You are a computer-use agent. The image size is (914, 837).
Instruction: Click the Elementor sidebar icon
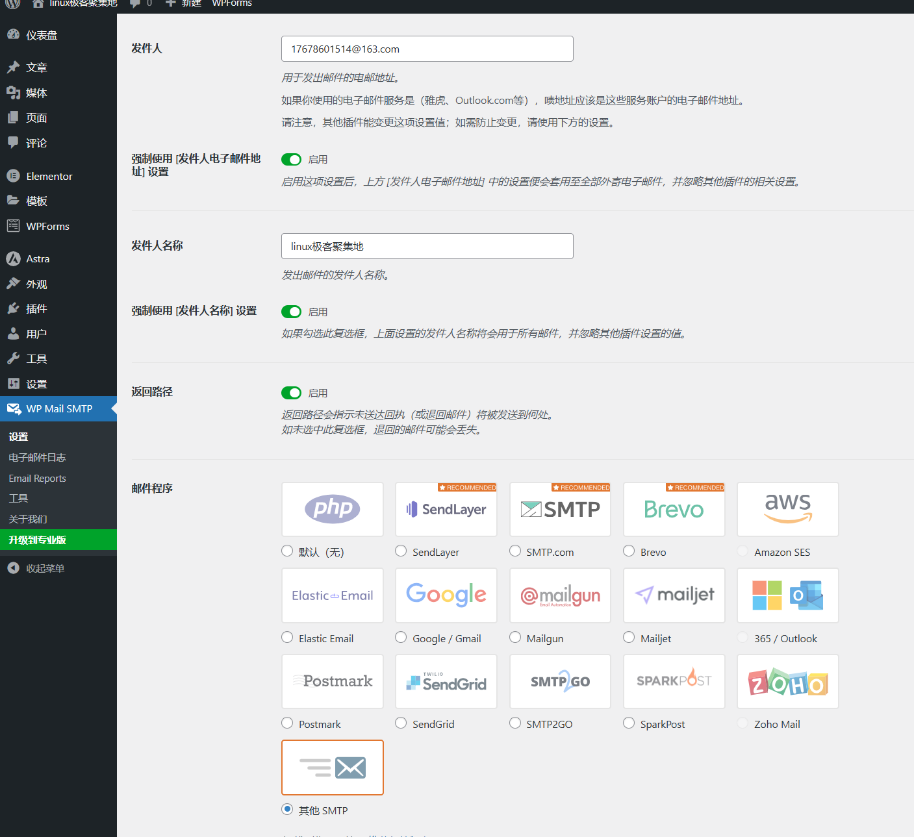coord(13,176)
